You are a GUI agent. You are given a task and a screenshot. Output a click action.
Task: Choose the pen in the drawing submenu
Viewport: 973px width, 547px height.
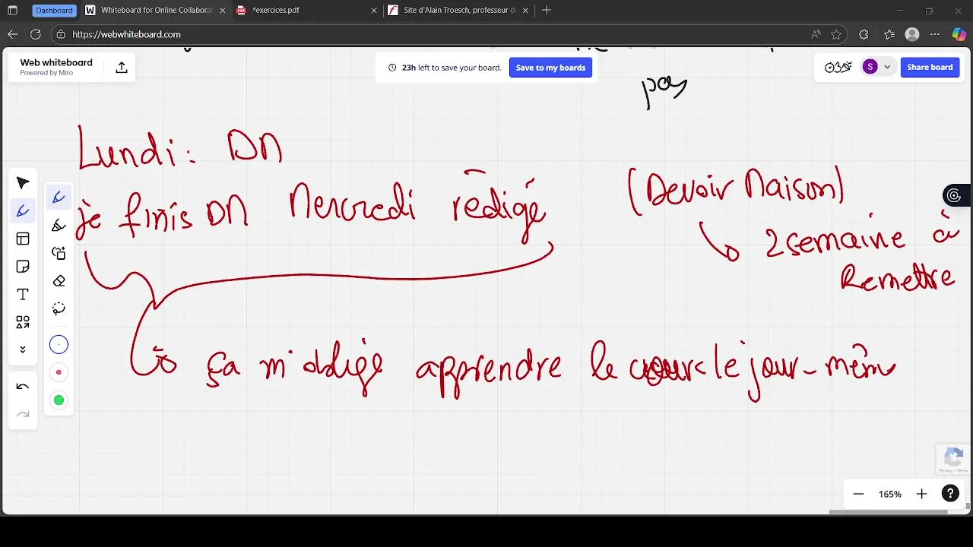(x=59, y=198)
